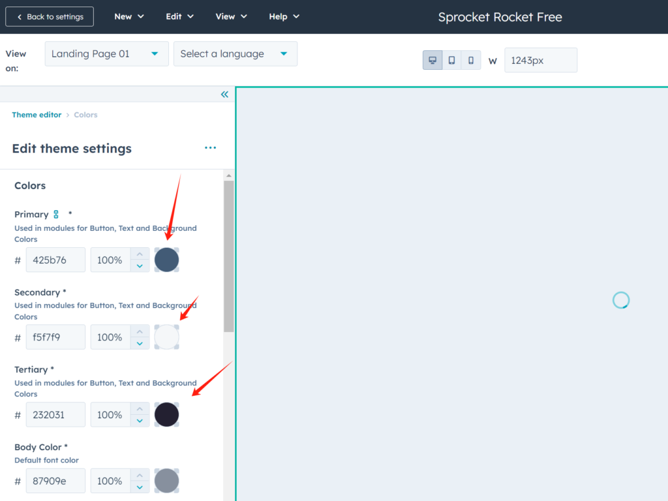Open the Landing Page 01 dropdown
This screenshot has width=668, height=501.
click(x=106, y=54)
